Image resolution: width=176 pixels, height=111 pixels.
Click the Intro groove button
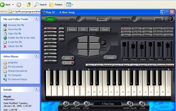pyautogui.click(x=72, y=29)
